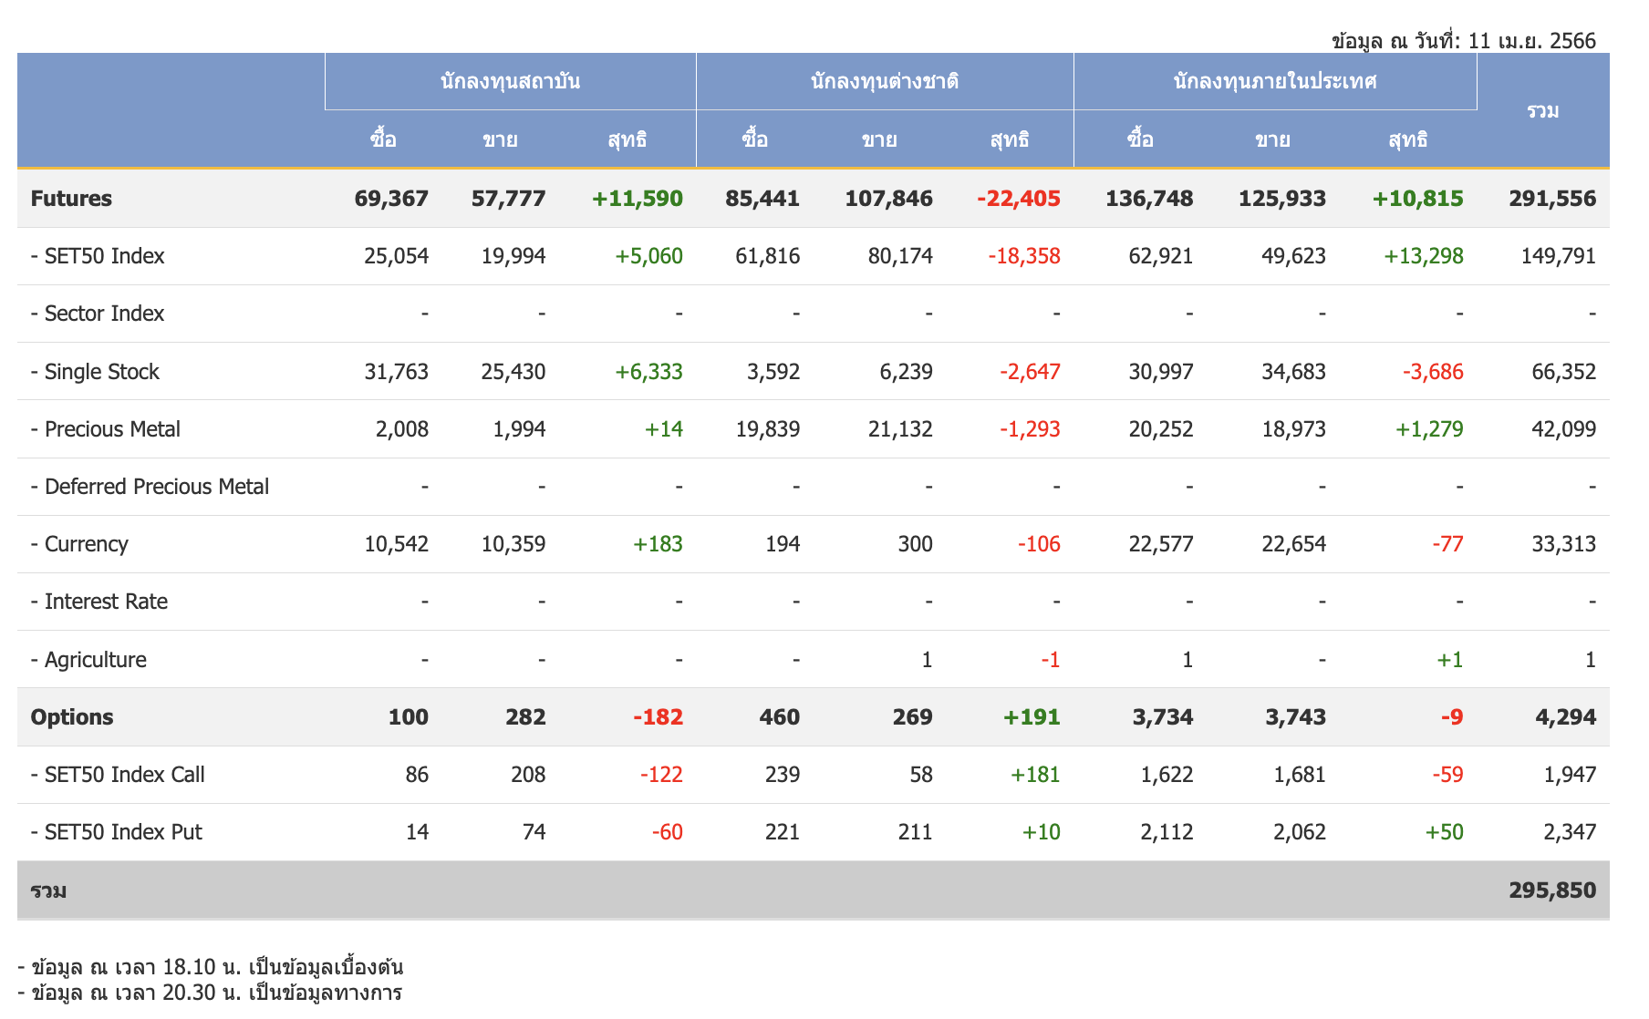This screenshot has width=1649, height=1019.
Task: Select the Options row label
Action: point(72,717)
